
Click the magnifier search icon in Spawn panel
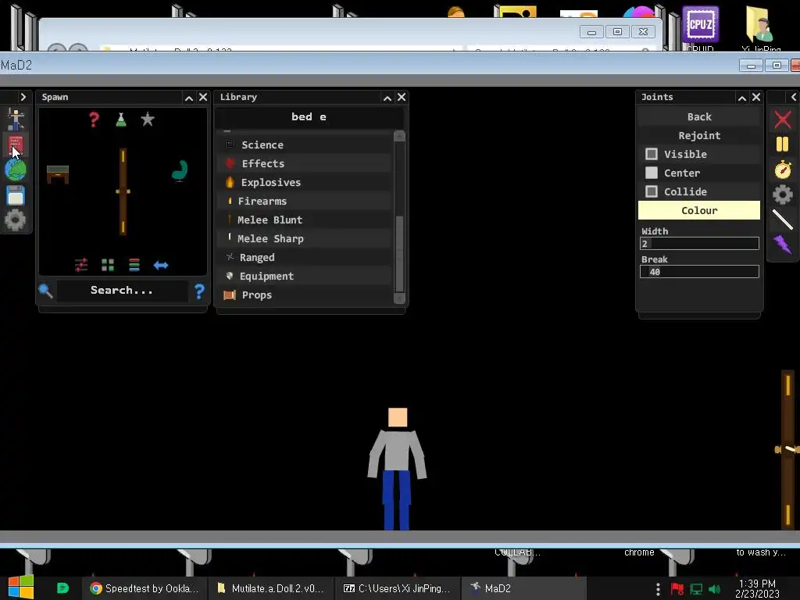click(45, 291)
